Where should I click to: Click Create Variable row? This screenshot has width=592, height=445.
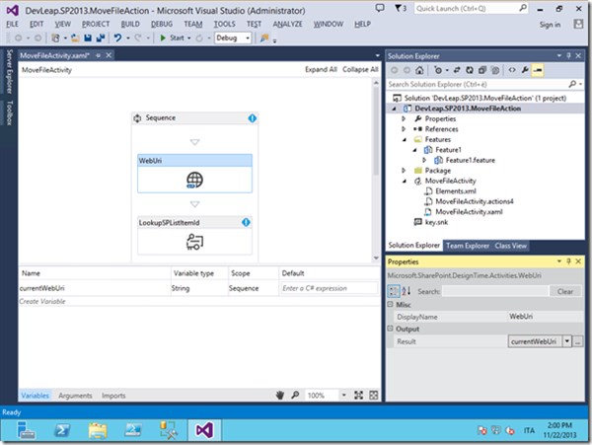199,301
